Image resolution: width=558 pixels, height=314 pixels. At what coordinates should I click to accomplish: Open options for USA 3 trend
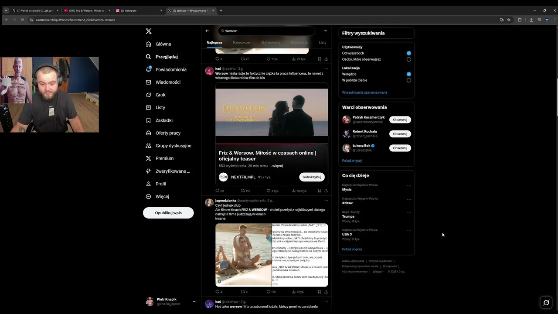click(409, 231)
